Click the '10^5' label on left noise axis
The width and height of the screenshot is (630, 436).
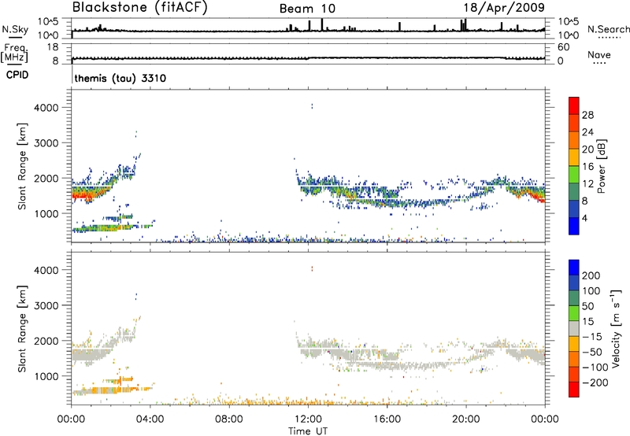[x=48, y=21]
